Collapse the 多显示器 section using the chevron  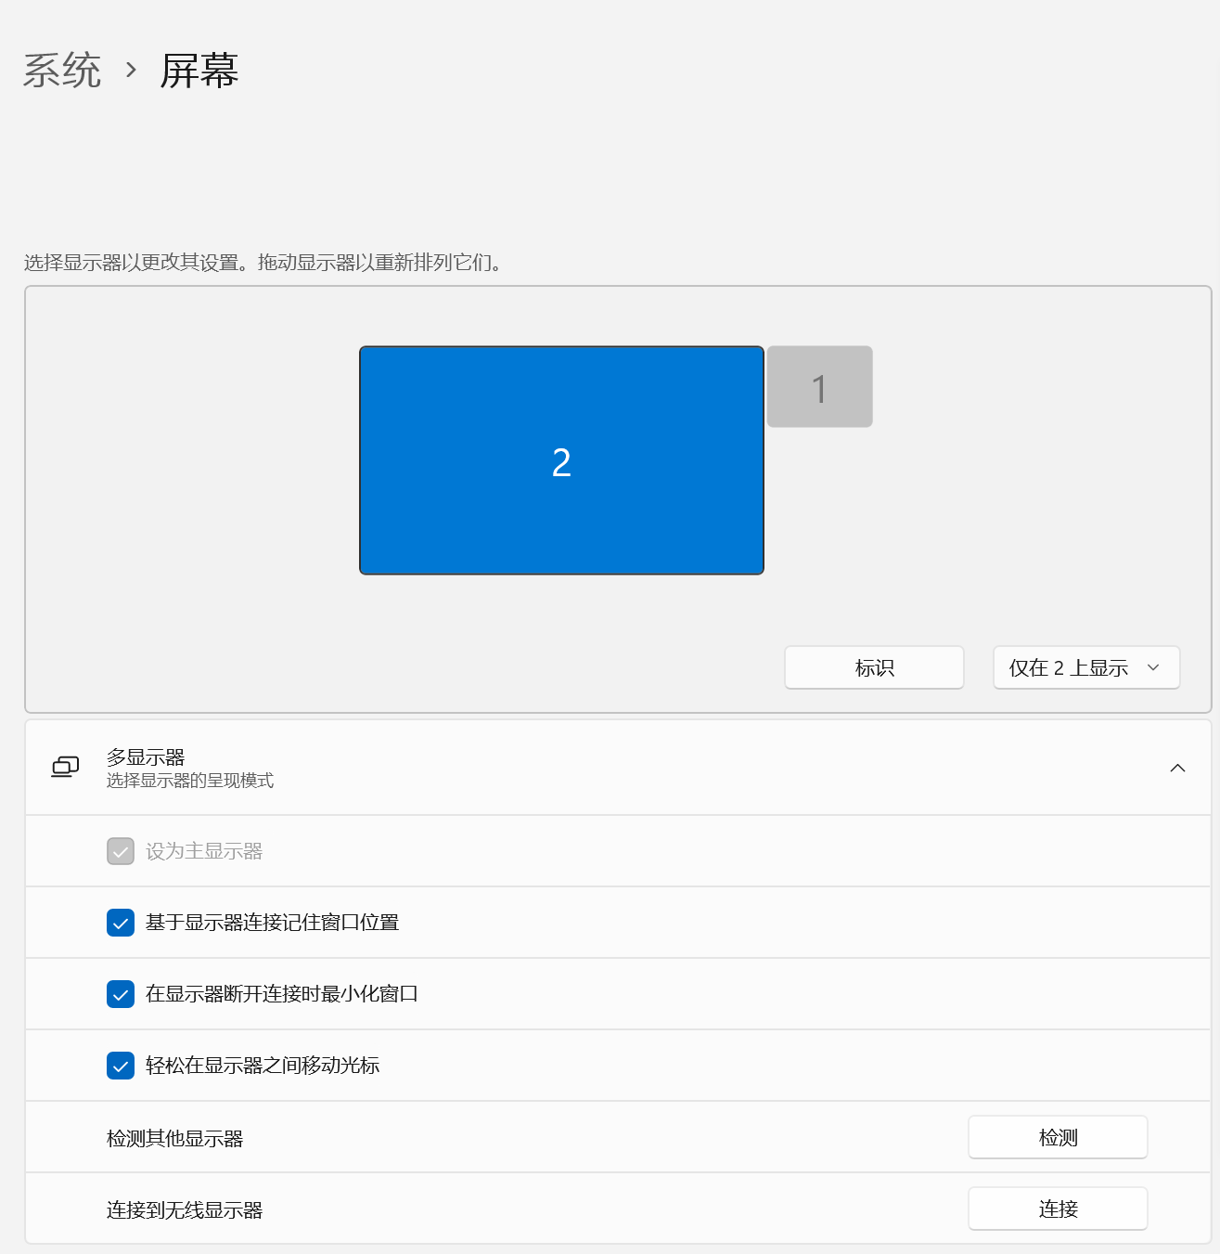1177,768
